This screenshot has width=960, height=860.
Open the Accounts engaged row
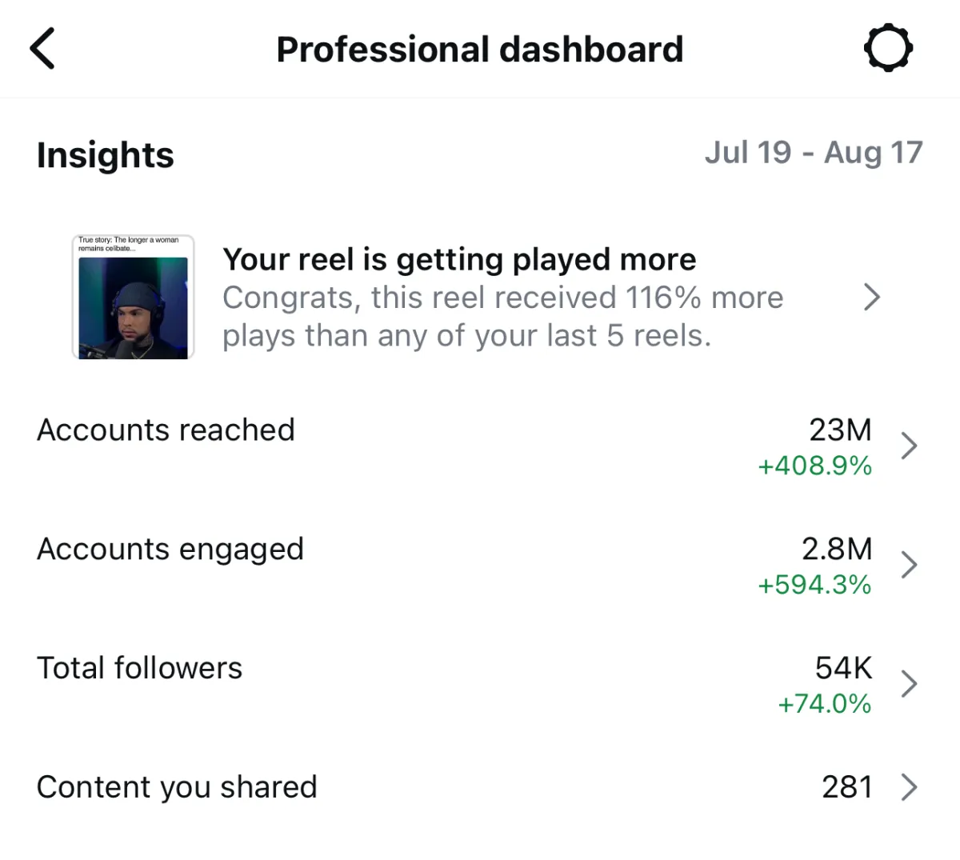tap(480, 565)
